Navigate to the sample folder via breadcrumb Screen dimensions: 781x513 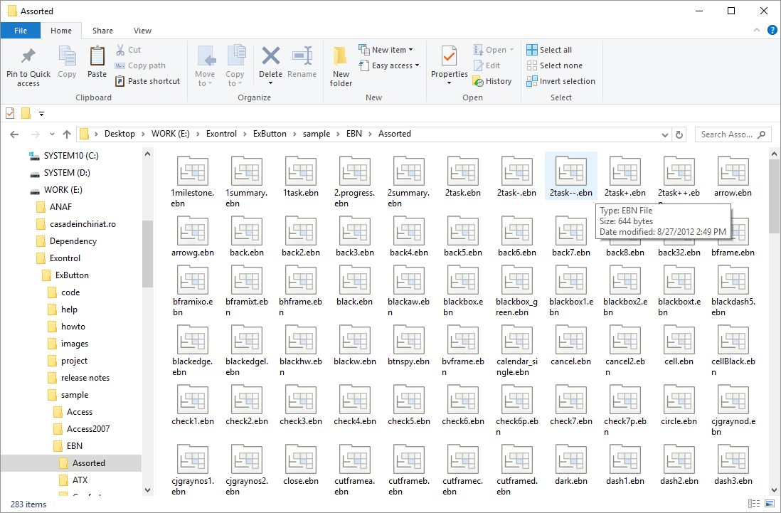pyautogui.click(x=317, y=133)
